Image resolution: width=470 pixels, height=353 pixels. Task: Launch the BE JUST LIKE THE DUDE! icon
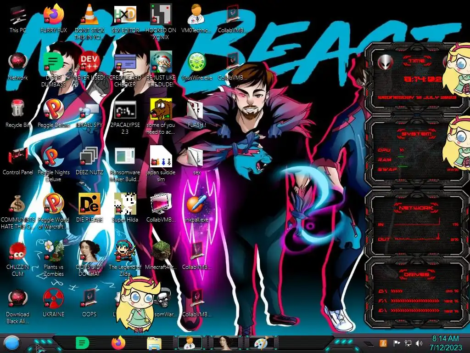[x=161, y=70]
